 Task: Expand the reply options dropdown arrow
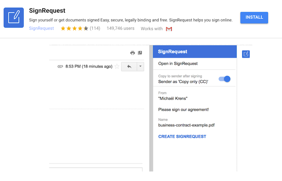(x=140, y=67)
